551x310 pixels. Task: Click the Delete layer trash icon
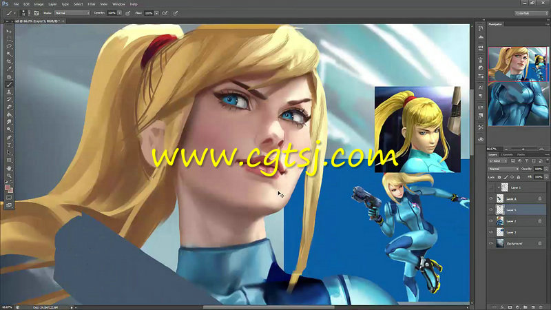(x=541, y=307)
